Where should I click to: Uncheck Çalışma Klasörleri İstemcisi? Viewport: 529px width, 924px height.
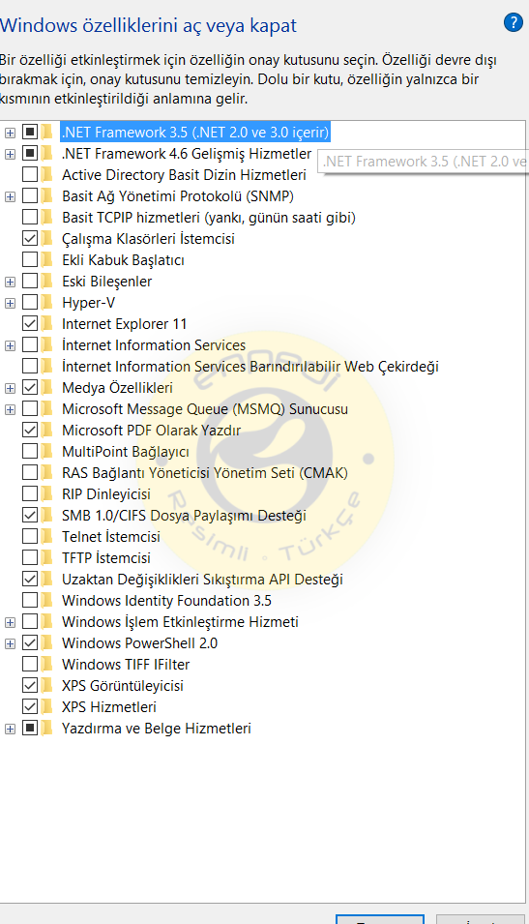(29, 239)
